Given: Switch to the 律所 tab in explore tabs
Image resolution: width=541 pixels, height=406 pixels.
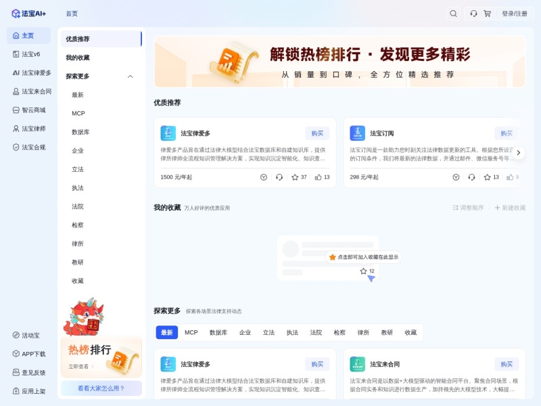Looking at the screenshot, I should click(x=363, y=332).
